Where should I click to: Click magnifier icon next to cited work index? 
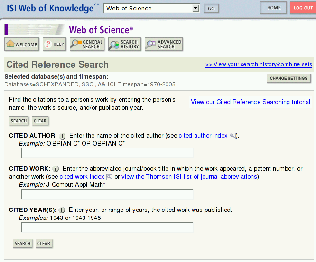(x=109, y=177)
